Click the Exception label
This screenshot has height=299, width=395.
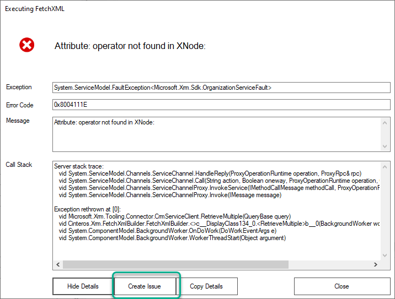point(19,87)
